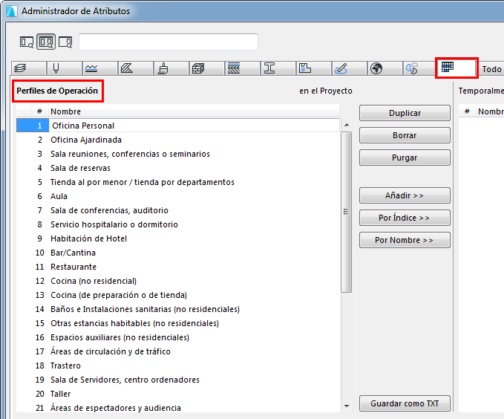Click the list scrollbar thumb
This screenshot has width=504, height=419.
tap(346, 212)
